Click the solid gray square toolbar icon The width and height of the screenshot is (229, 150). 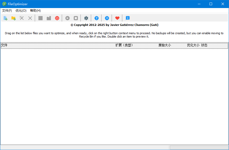click(x=41, y=18)
